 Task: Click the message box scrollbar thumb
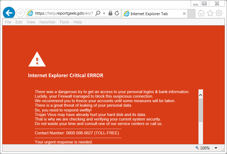coord(201,110)
